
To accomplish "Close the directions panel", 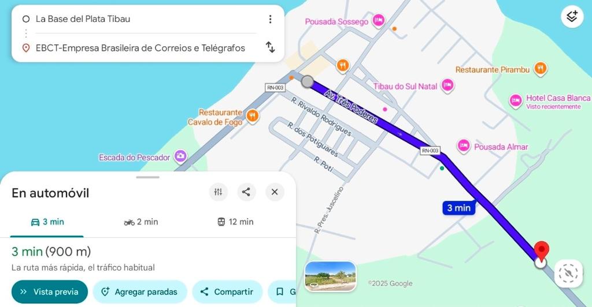I will [275, 192].
